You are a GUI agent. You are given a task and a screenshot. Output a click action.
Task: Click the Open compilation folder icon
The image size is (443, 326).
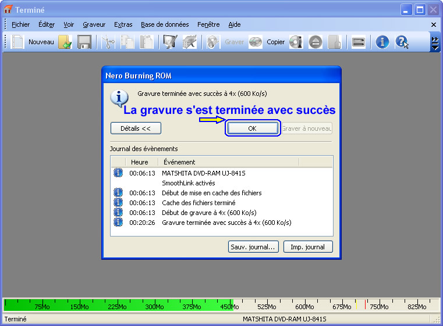pos(65,42)
